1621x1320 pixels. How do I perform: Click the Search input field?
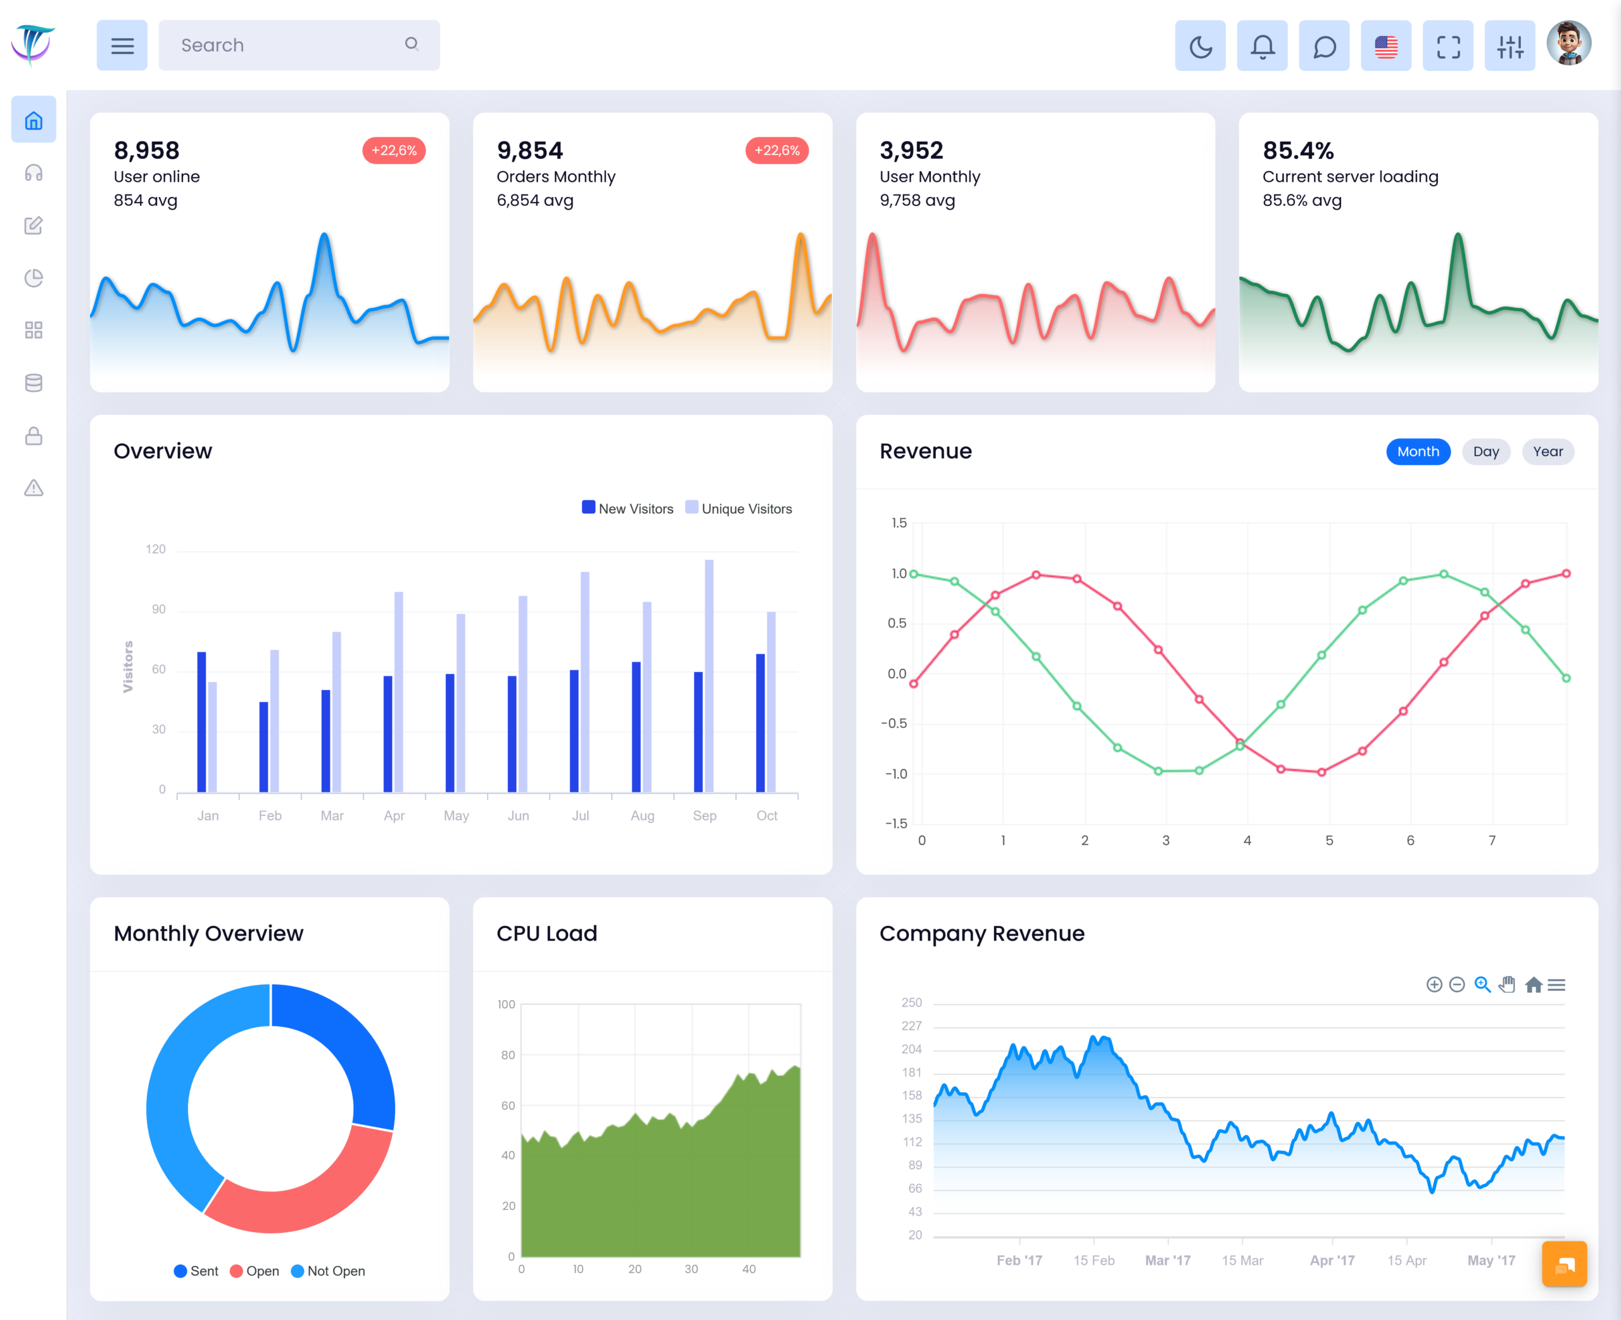click(x=299, y=46)
